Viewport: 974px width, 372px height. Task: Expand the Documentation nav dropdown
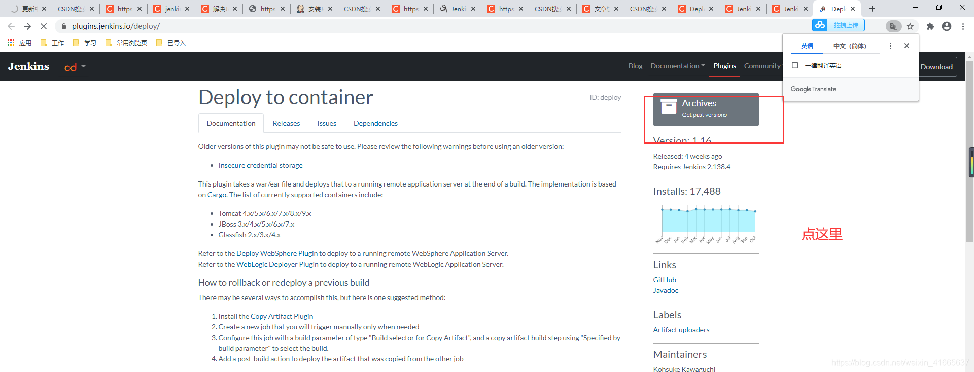click(678, 66)
